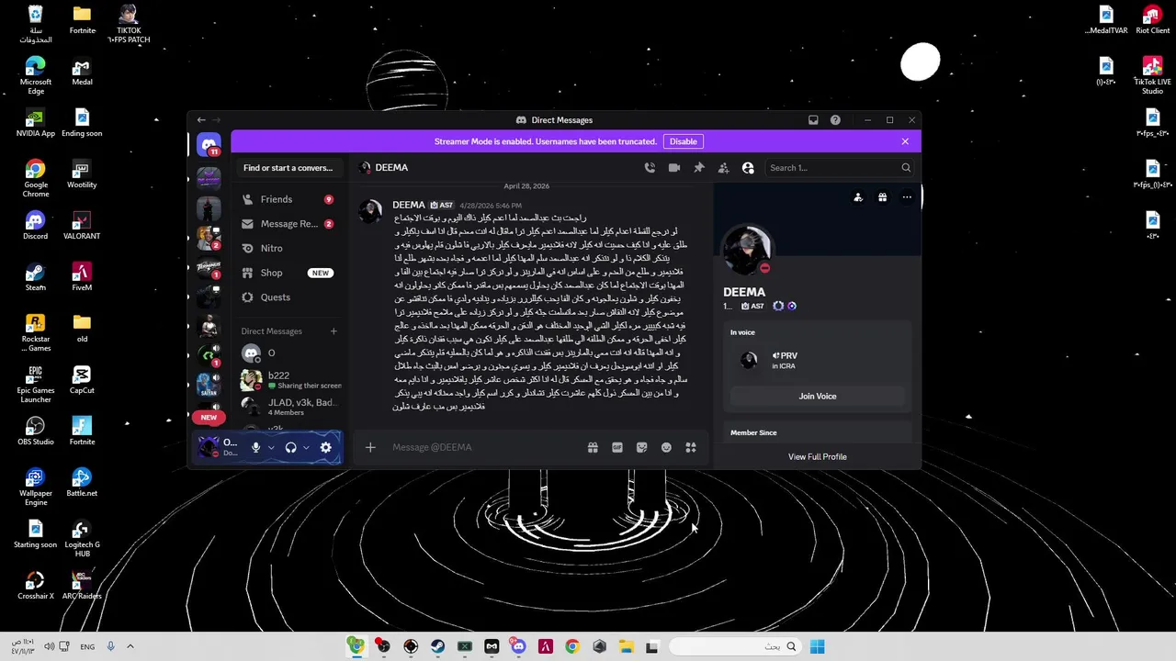Viewport: 1176px width, 661px height.
Task: Click the Message @DEEMA text field
Action: coord(482,447)
